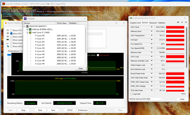This screenshot has height=115, width=190.
Task: Click the DESKTOP-B4HT011 computer icon
Action: (x=27, y=26)
